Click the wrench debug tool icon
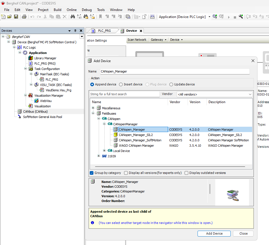The width and height of the screenshot is (269, 245). pyautogui.click(x=241, y=17)
